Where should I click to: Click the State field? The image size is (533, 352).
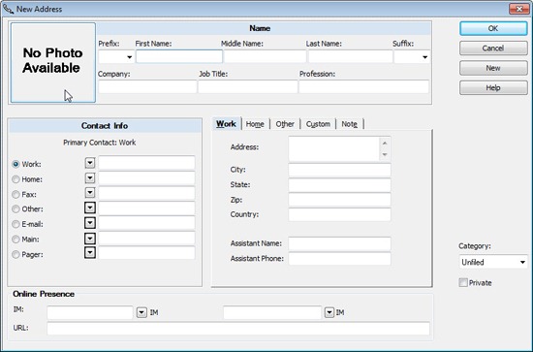pyautogui.click(x=339, y=184)
